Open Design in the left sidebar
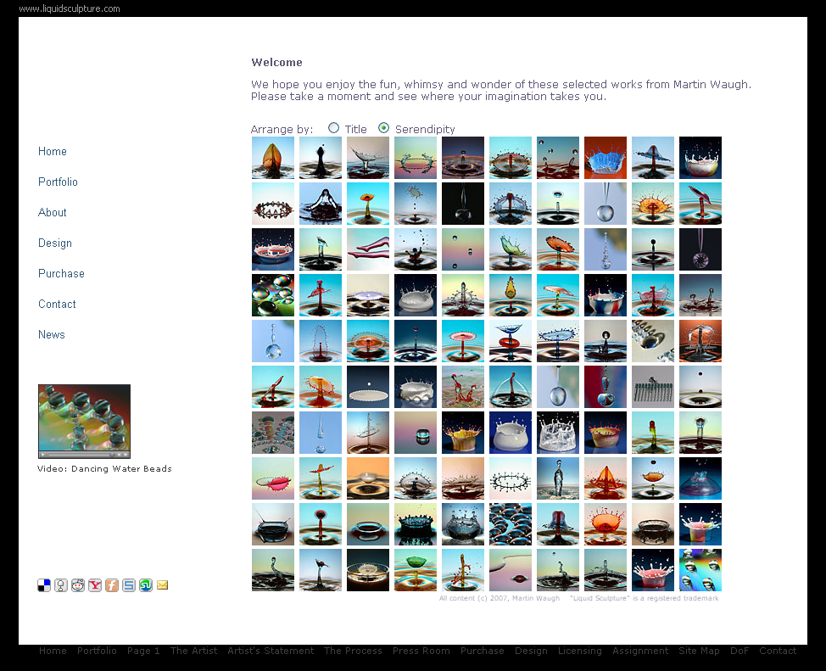826x671 pixels. coord(55,243)
